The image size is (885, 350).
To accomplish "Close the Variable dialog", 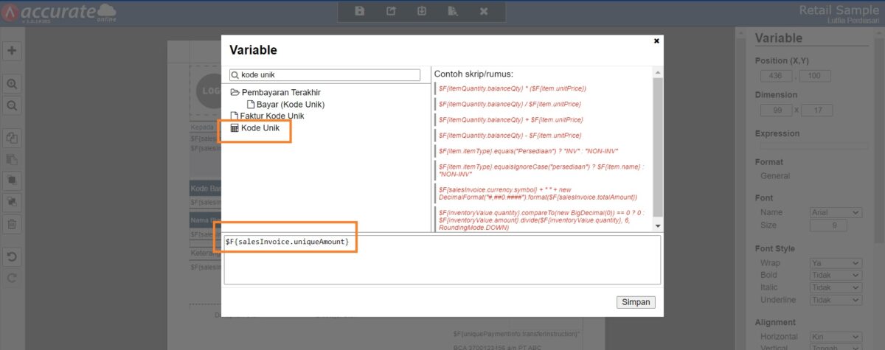I will tap(656, 41).
